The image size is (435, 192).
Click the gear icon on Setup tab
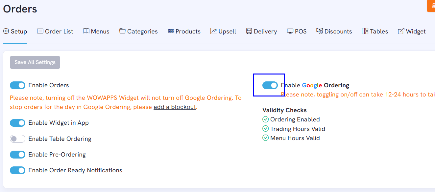[x=6, y=31]
